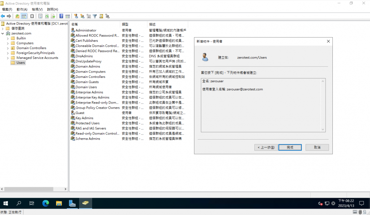Sort by the 類型 column header

[134, 24]
